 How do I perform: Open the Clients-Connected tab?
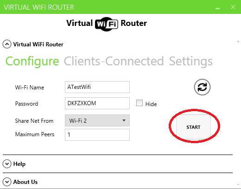click(114, 61)
